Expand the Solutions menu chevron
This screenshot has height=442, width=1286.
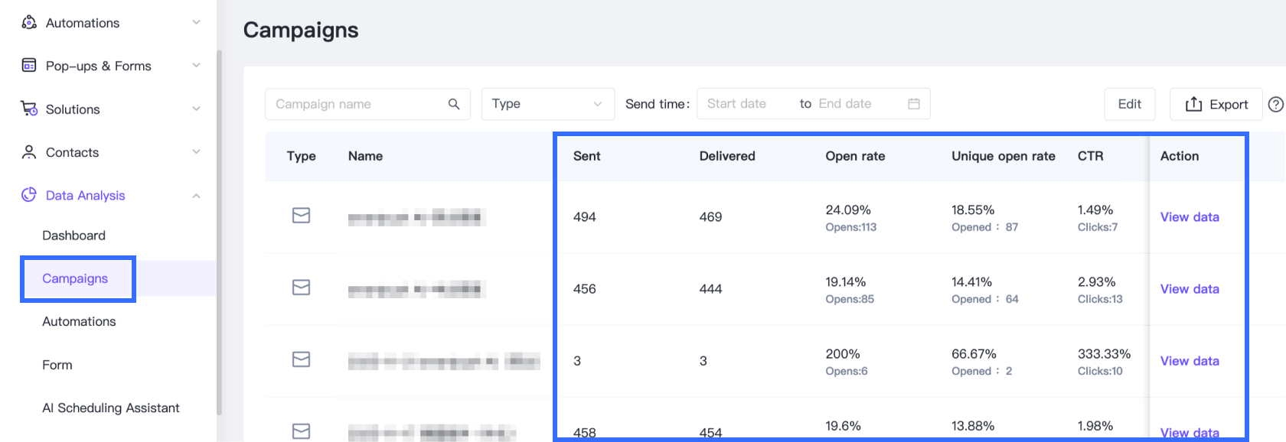(x=196, y=109)
